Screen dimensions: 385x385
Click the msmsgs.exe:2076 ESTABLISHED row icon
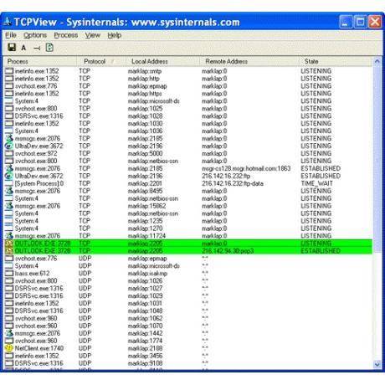pyautogui.click(x=9, y=168)
